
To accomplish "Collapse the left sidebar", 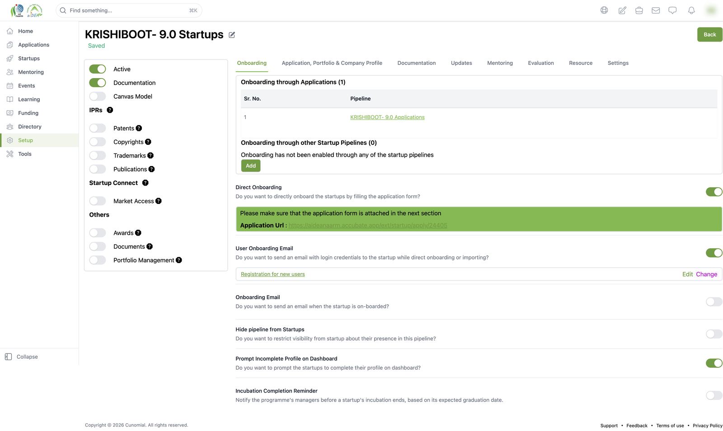I will click(22, 357).
